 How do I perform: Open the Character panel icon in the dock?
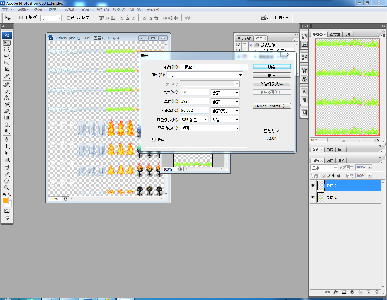click(x=304, y=92)
